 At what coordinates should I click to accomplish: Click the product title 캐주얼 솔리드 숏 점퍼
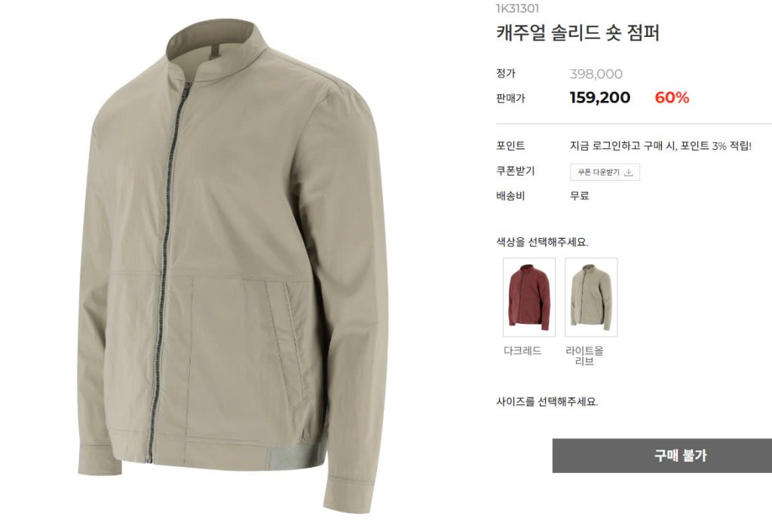[577, 33]
